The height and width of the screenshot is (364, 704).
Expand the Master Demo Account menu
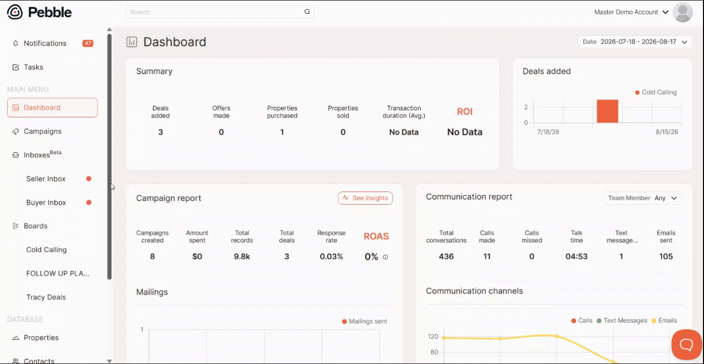632,12
